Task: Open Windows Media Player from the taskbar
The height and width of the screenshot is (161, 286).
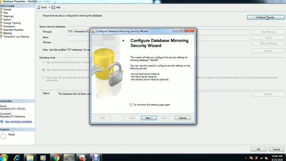Action: click(43, 157)
